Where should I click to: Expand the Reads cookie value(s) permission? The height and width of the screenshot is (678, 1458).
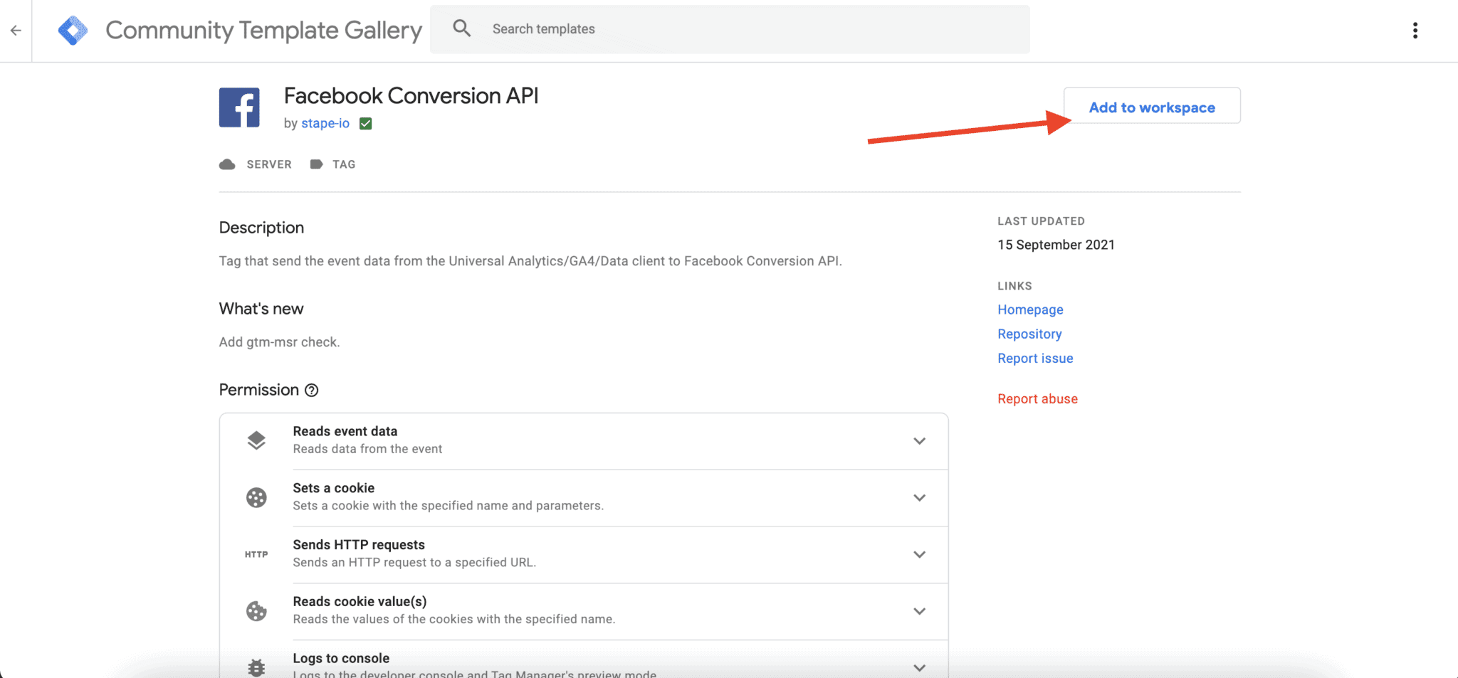pos(919,611)
